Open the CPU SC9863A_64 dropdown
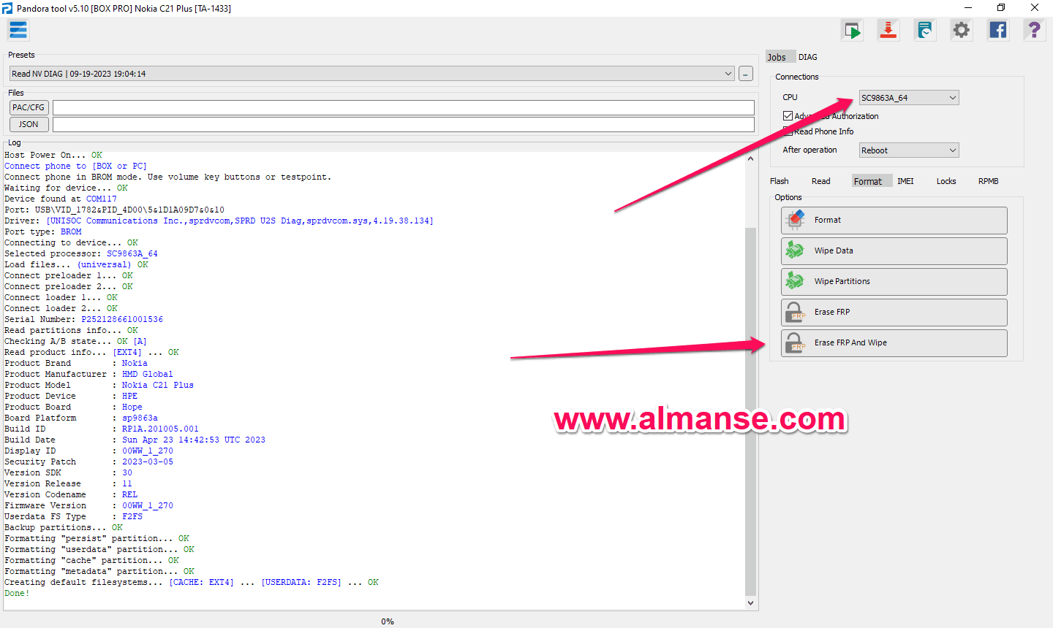 tap(909, 98)
